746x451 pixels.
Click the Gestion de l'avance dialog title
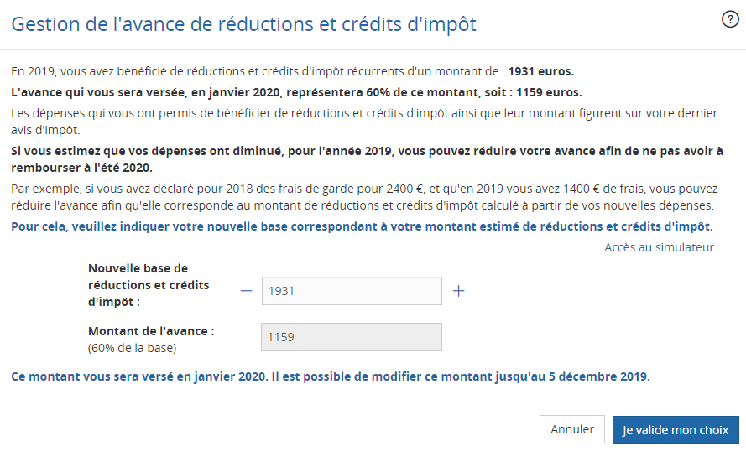[x=243, y=24]
